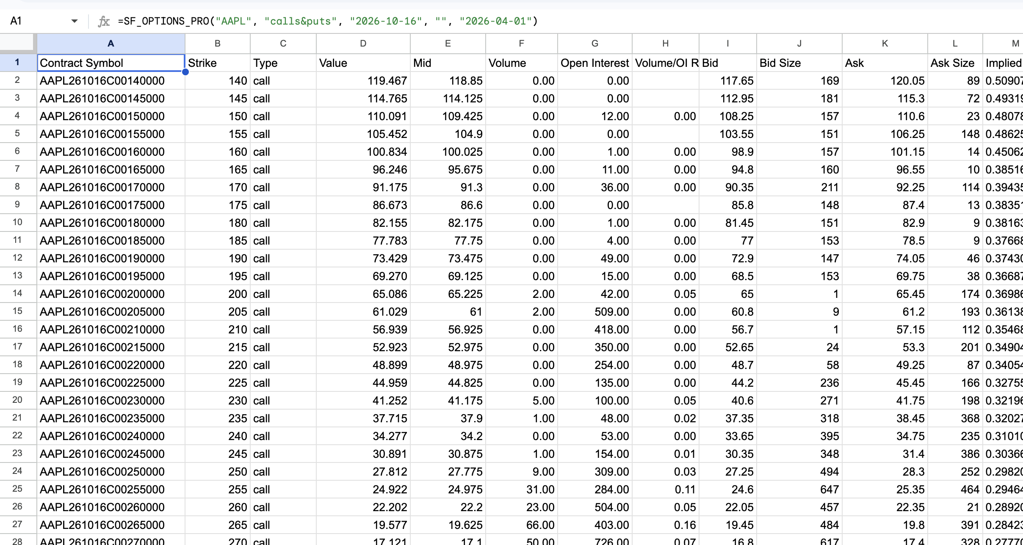Viewport: 1023px width, 545px height.
Task: Select row 27 header
Action: (x=17, y=524)
